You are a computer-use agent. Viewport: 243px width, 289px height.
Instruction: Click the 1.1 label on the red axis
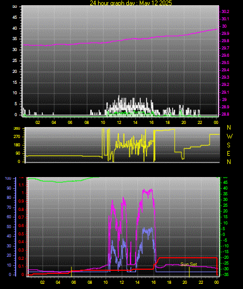21,185
